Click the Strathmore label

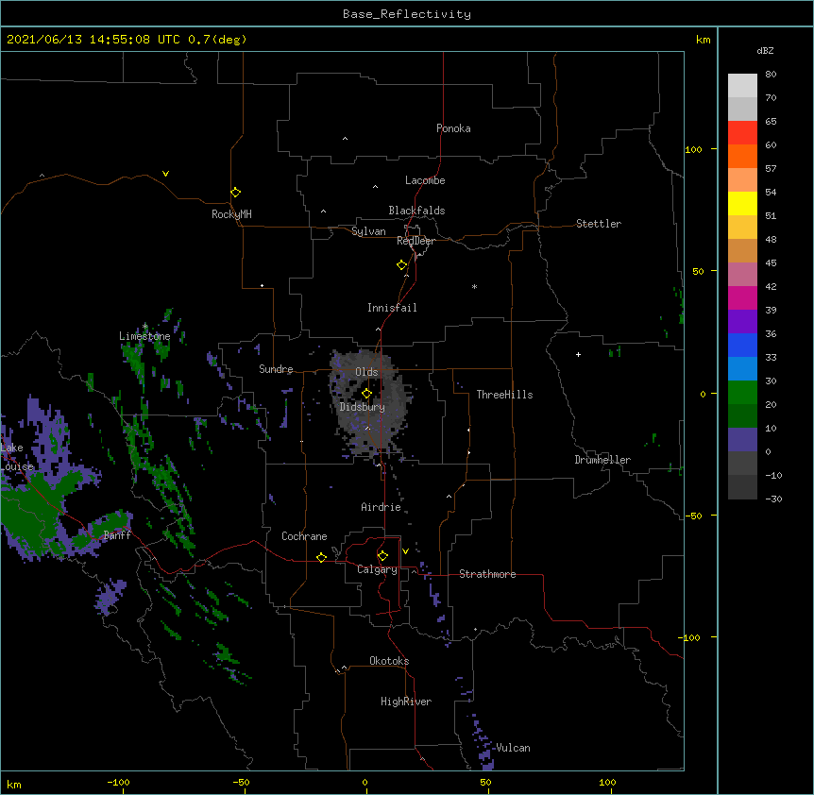pos(487,574)
